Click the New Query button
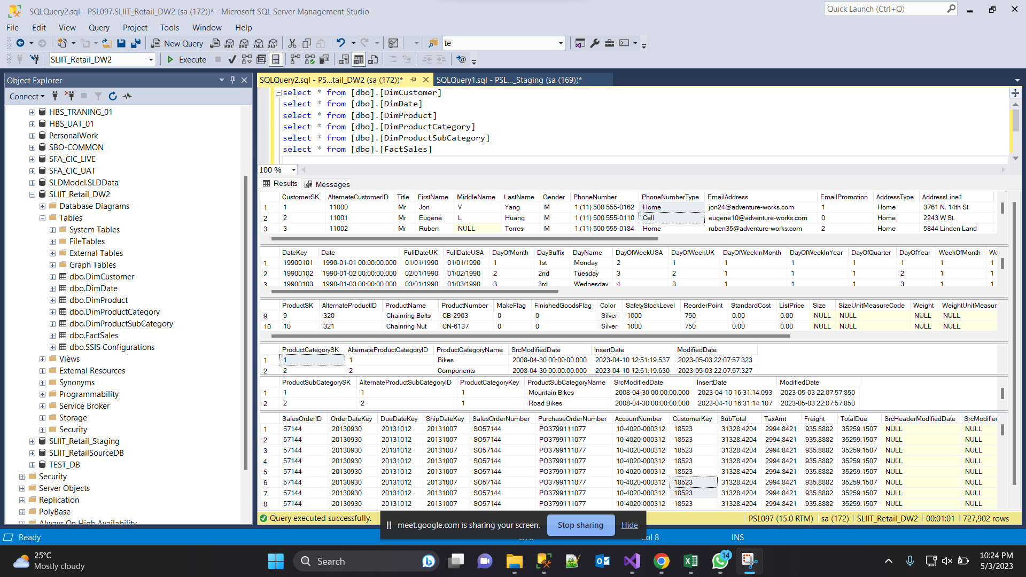 [x=177, y=43]
